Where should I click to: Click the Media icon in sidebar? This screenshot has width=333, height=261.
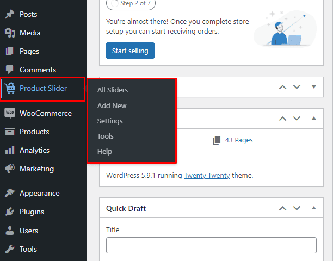[x=9, y=33]
